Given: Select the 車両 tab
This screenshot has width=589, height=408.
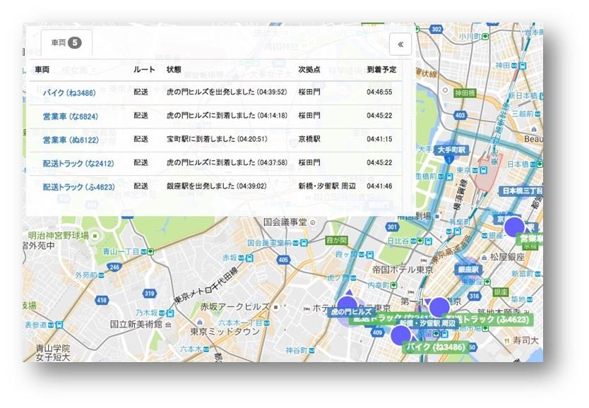Looking at the screenshot, I should 66,43.
